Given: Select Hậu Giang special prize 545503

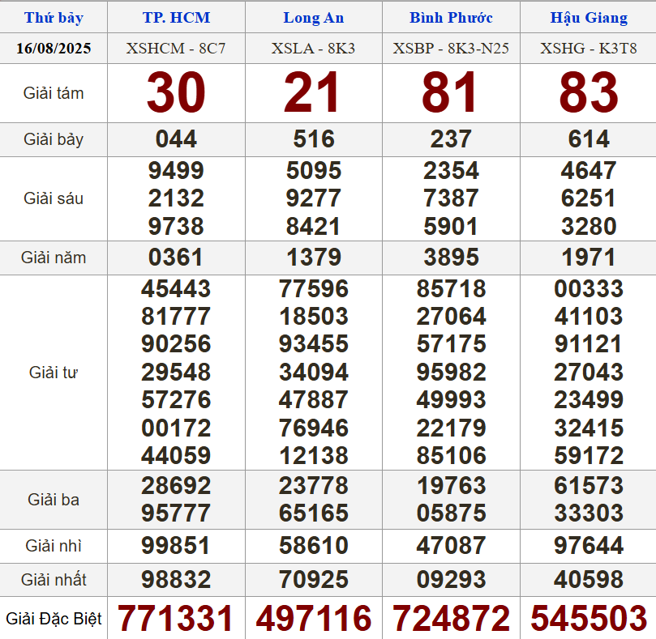Looking at the screenshot, I should click(589, 619).
